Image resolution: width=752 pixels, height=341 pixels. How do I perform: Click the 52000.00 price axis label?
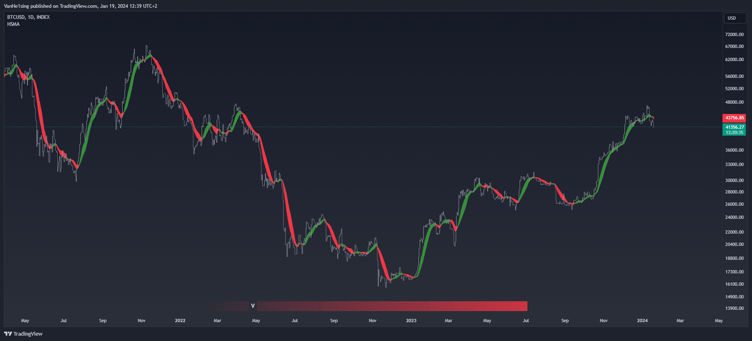pyautogui.click(x=734, y=89)
